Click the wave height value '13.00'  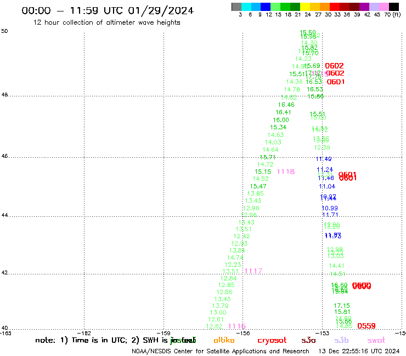[218, 313]
